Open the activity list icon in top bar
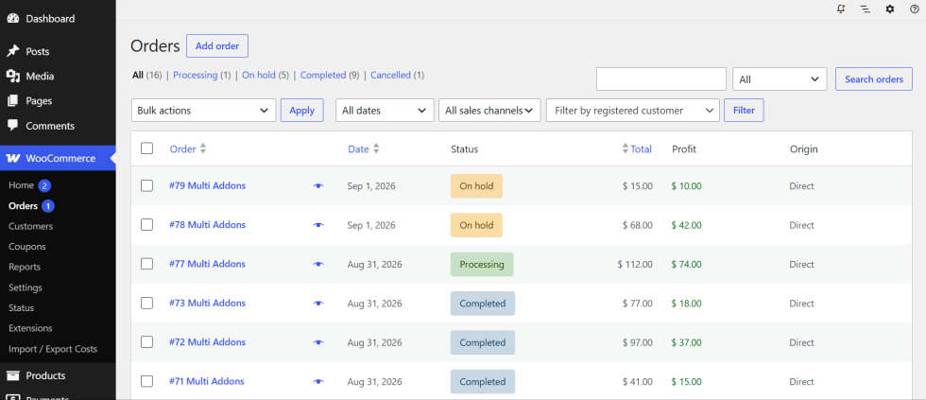 (866, 9)
